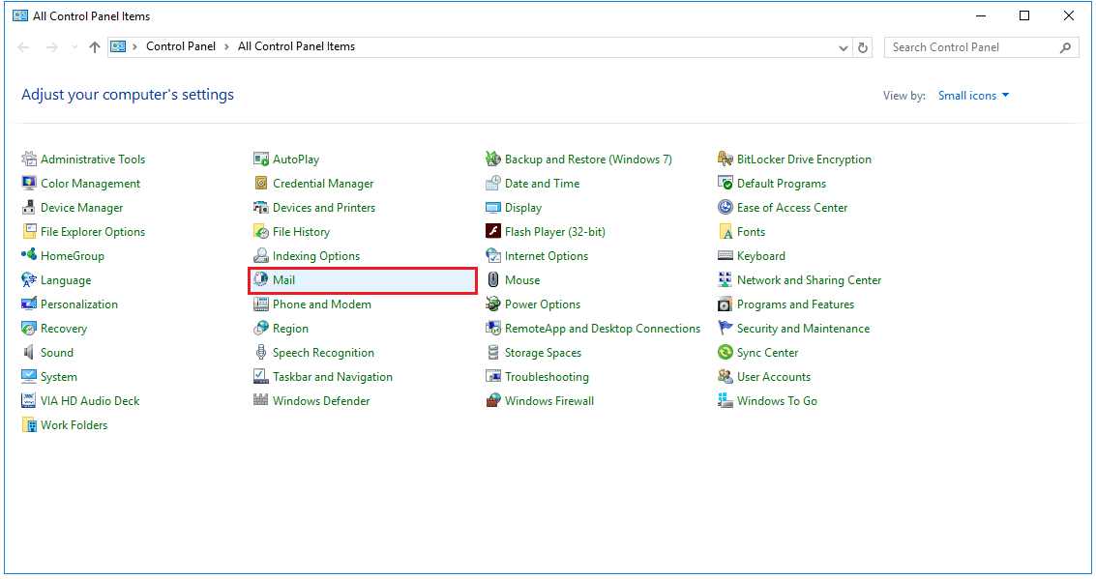Open the View by Small icons dropdown
The width and height of the screenshot is (1096, 579).
point(974,96)
